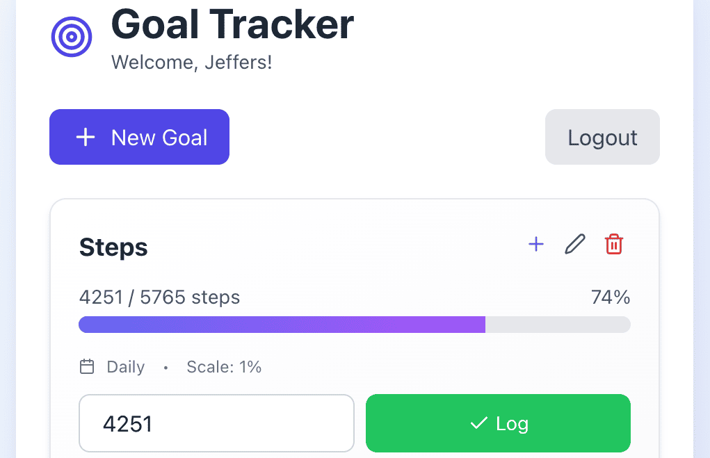Viewport: 710px width, 458px height.
Task: Submit today's steps with the Log button
Action: pyautogui.click(x=498, y=423)
